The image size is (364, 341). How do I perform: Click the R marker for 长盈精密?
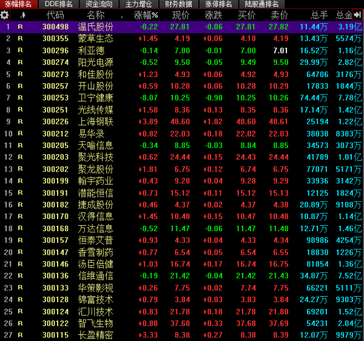pos(21,334)
